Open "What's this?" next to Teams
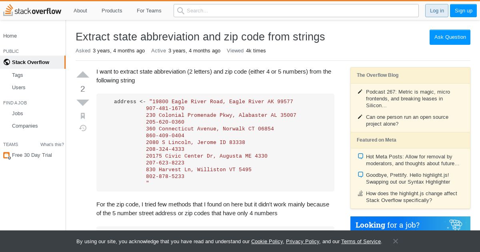 52,144
